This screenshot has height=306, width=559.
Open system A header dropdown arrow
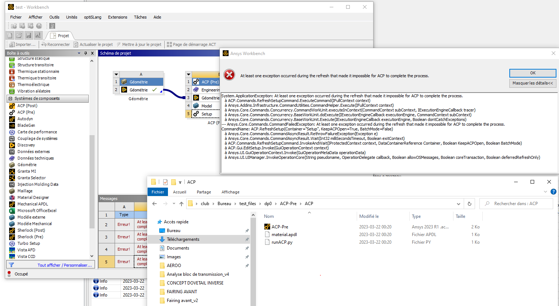(x=116, y=74)
